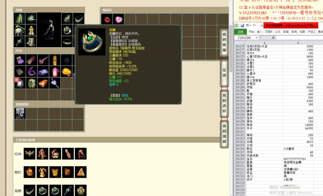Click the 燃灯 set yellow robe icon
Viewport: 323px width, 196px height.
pyautogui.click(x=42, y=172)
